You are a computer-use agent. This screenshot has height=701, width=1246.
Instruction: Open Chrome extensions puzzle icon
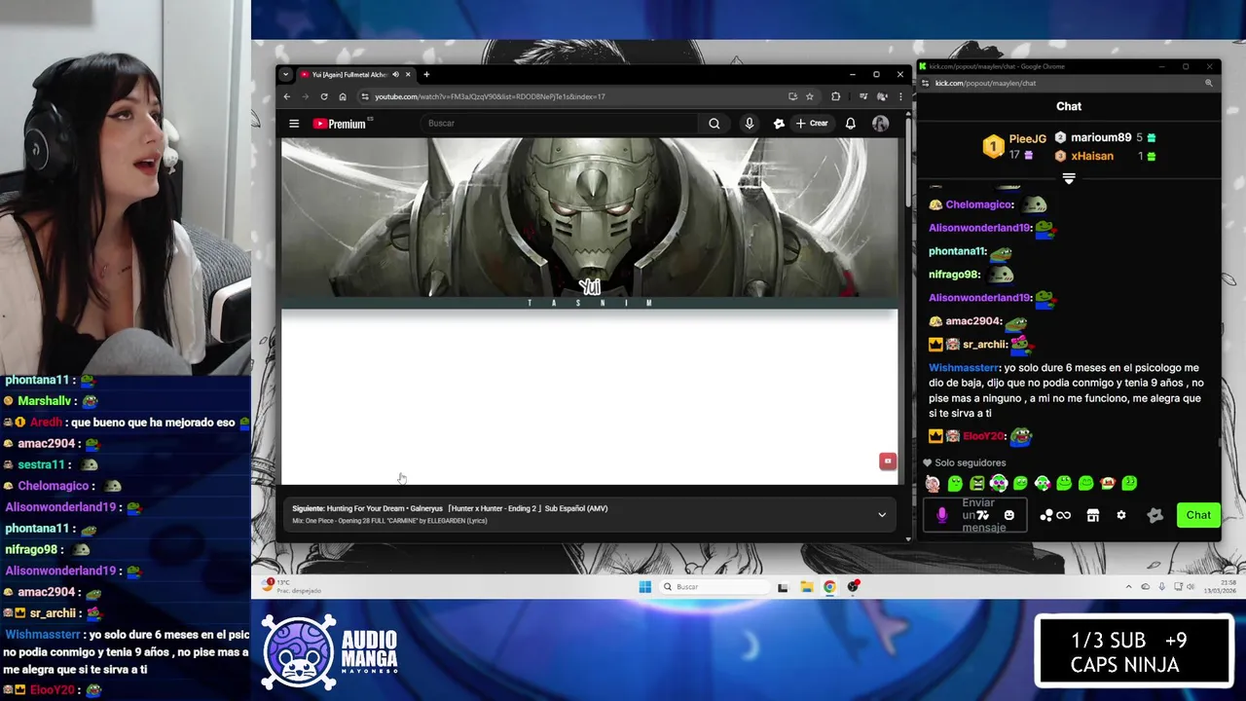coord(835,96)
